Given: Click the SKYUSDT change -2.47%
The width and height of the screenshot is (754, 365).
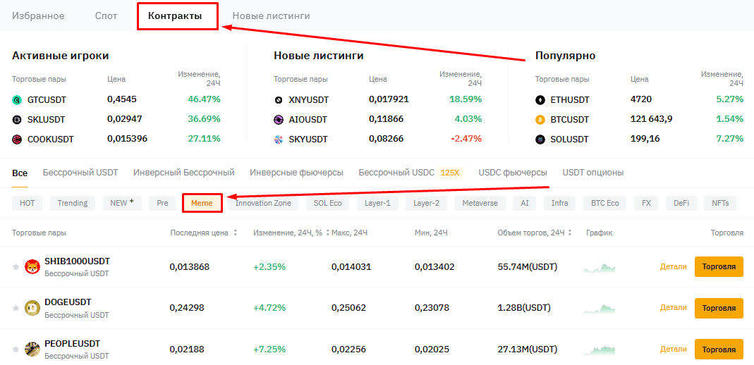Looking at the screenshot, I should pos(466,139).
